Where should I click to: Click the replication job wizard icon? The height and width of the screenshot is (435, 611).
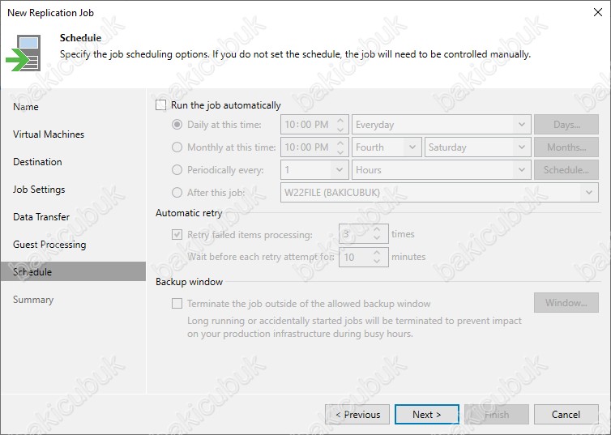23,53
